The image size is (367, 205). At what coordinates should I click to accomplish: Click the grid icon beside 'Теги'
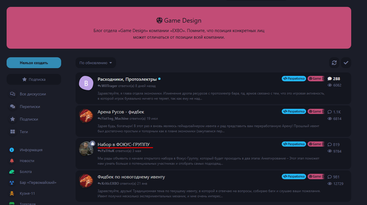pyautogui.click(x=12, y=132)
